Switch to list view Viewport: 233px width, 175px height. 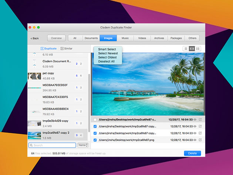coord(198,48)
